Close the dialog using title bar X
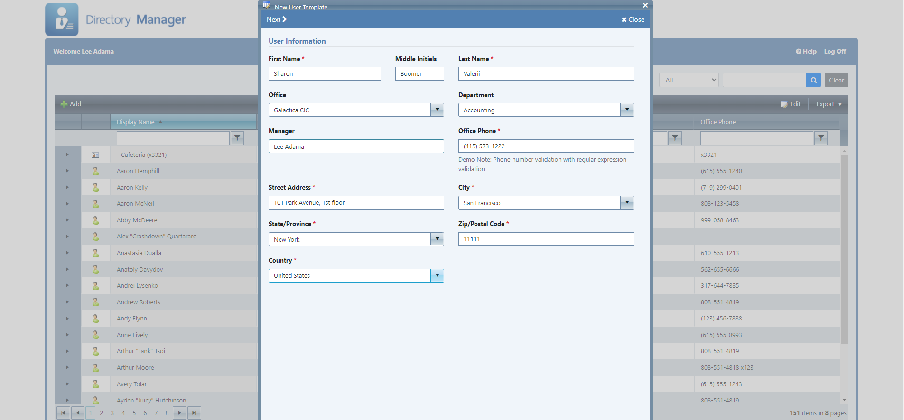904x420 pixels. pyautogui.click(x=645, y=5)
